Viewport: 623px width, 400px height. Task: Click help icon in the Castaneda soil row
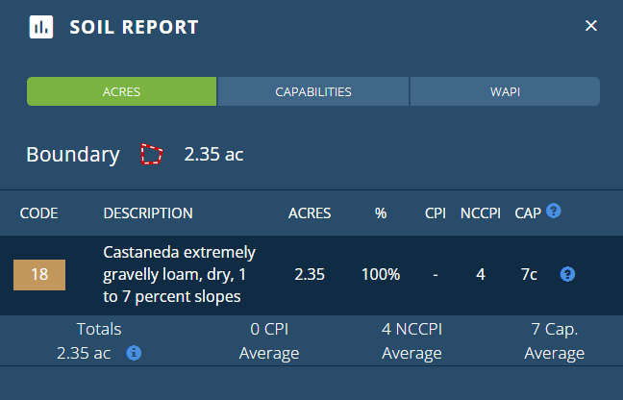coord(568,274)
